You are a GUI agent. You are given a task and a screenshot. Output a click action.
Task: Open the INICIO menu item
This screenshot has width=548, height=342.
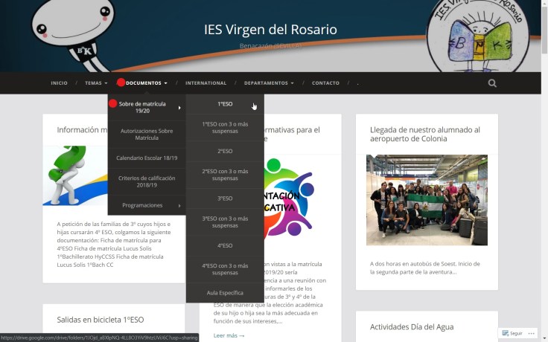coord(59,83)
